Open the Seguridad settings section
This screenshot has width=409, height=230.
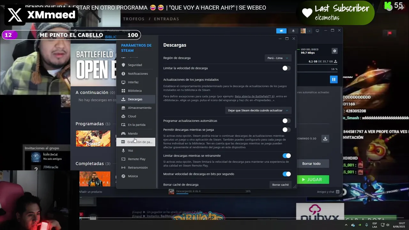[136, 65]
